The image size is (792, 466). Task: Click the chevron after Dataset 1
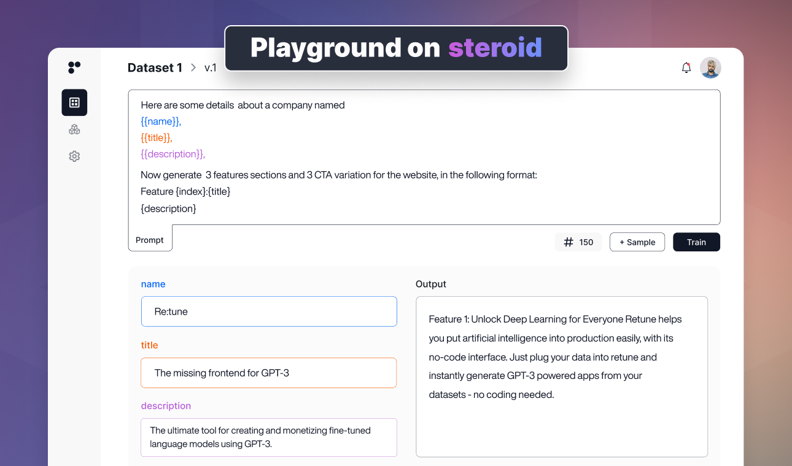coord(193,68)
